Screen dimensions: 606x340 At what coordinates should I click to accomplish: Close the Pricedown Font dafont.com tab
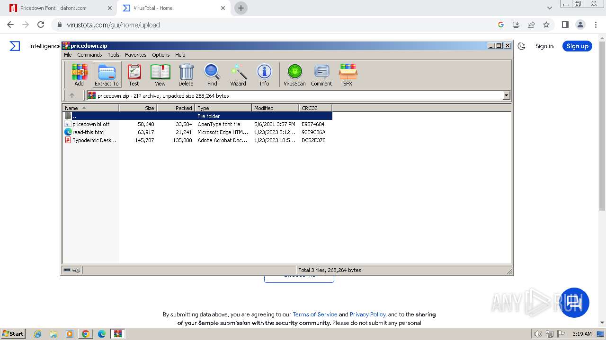pyautogui.click(x=110, y=8)
